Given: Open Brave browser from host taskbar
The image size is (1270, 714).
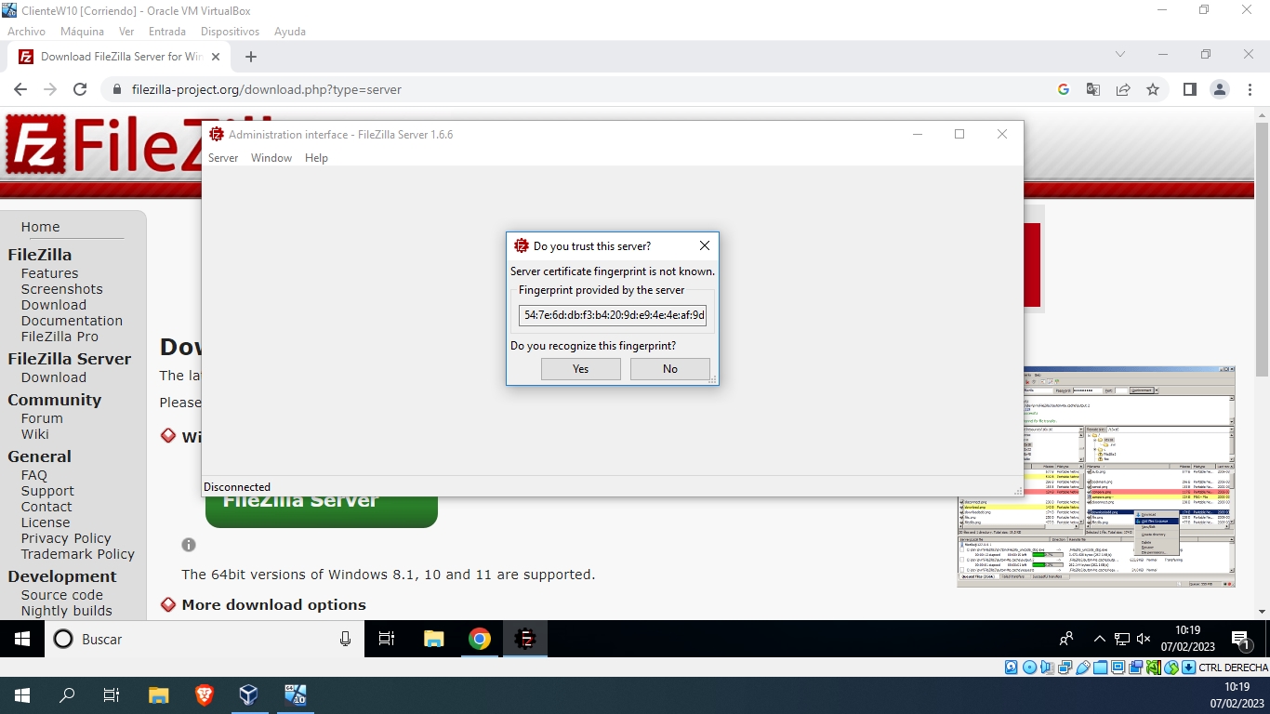Looking at the screenshot, I should click(204, 694).
